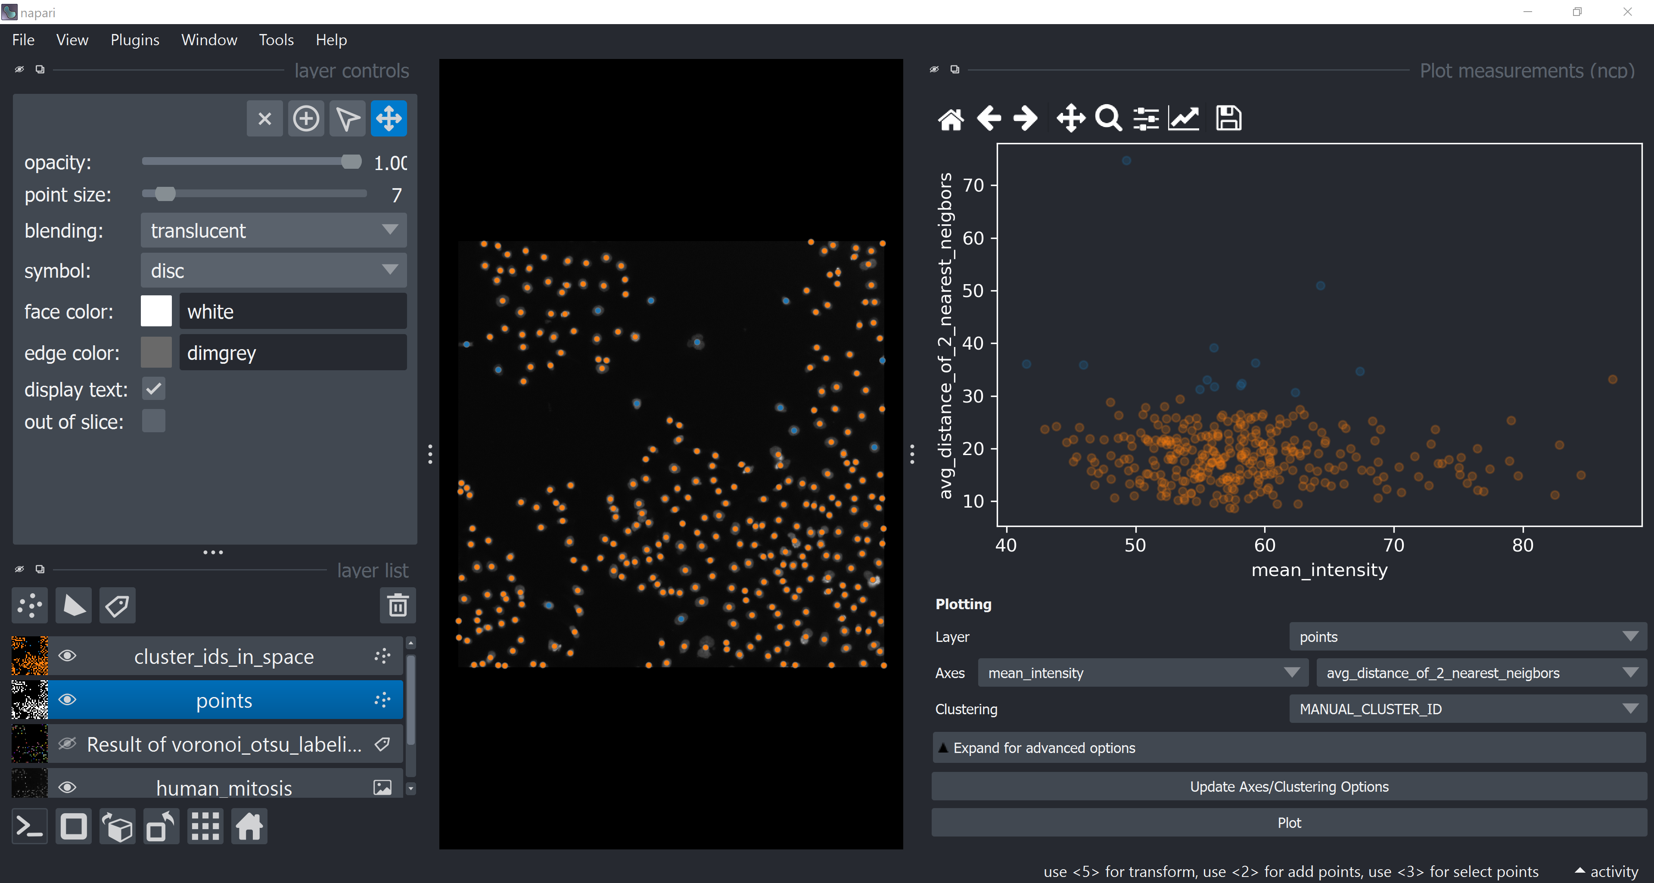Edit the face color text field
Screen dimensions: 1654x883
point(293,311)
